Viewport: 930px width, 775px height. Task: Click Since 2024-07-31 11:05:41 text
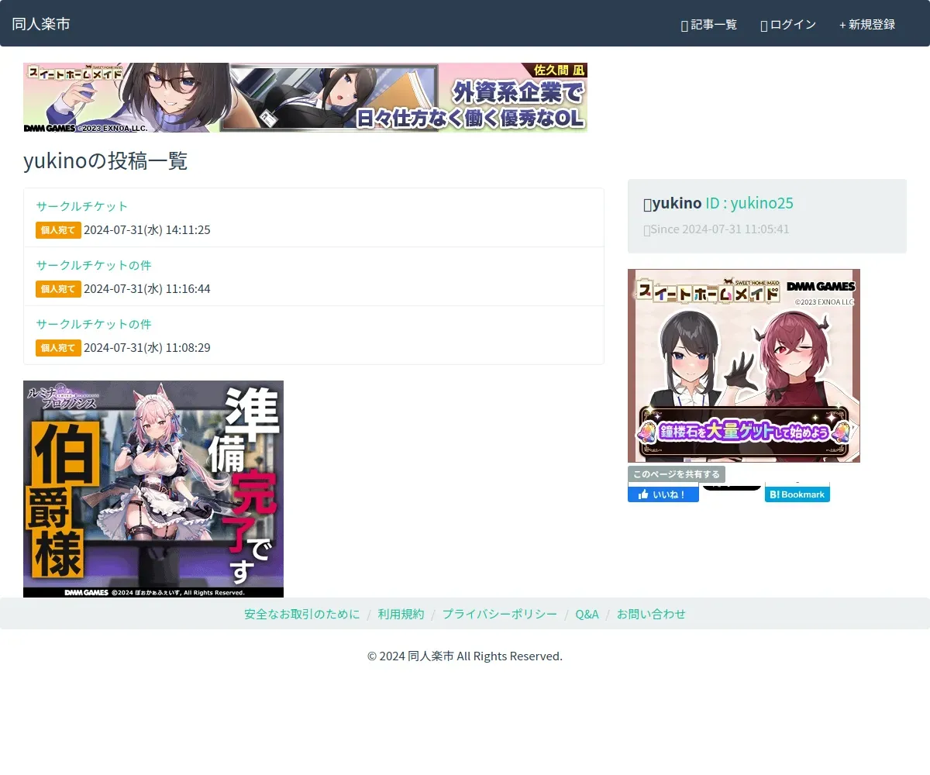(720, 229)
